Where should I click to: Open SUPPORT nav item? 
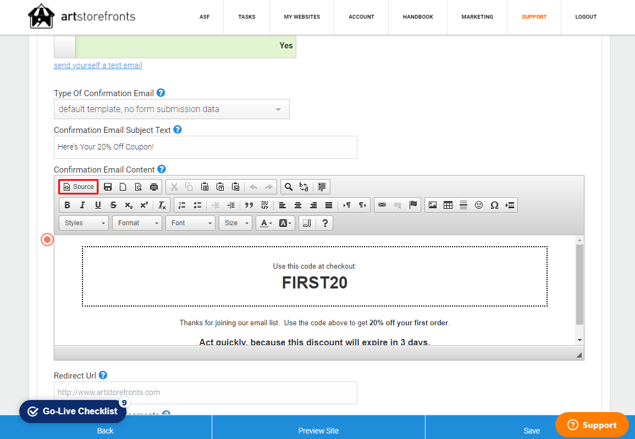534,17
